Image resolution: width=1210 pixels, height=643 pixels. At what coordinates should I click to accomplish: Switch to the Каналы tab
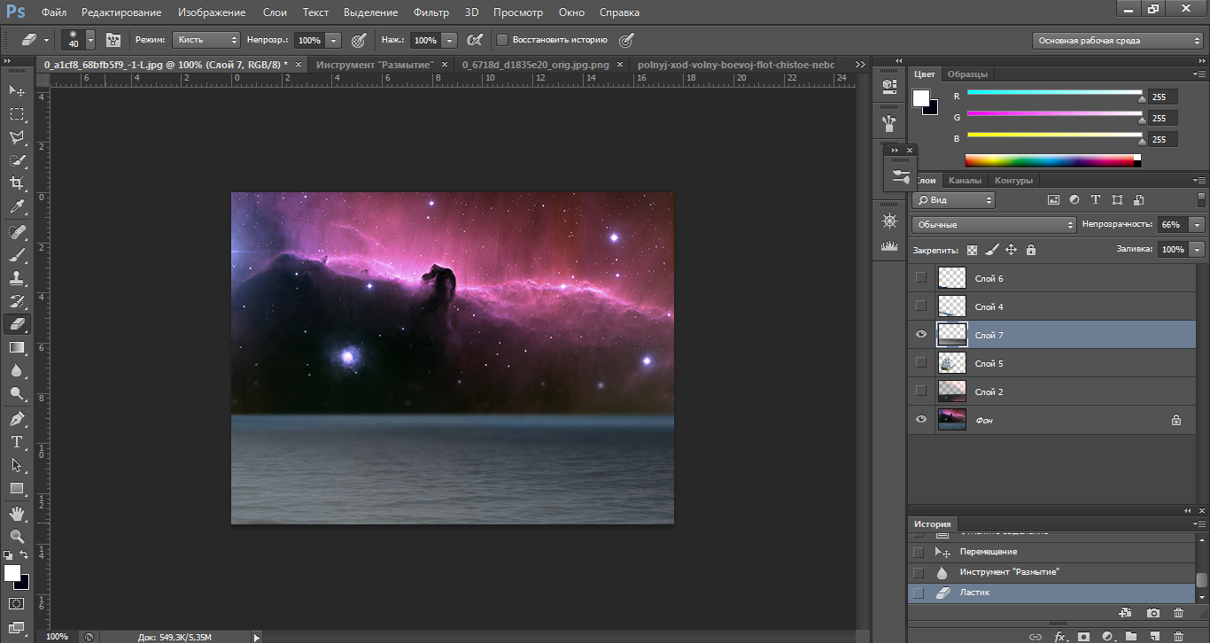[x=965, y=181]
